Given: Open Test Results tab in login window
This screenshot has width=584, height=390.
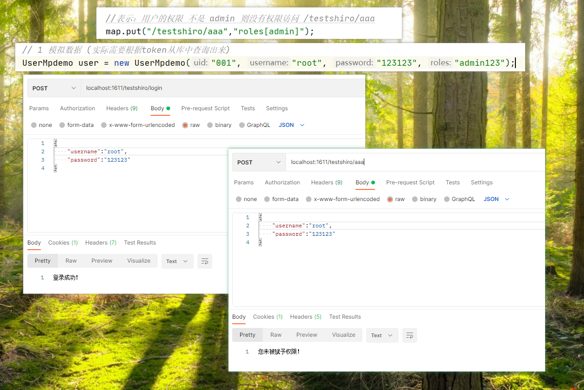Looking at the screenshot, I should click(x=140, y=243).
